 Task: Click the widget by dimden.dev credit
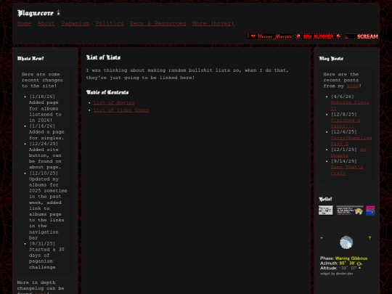point(337,274)
